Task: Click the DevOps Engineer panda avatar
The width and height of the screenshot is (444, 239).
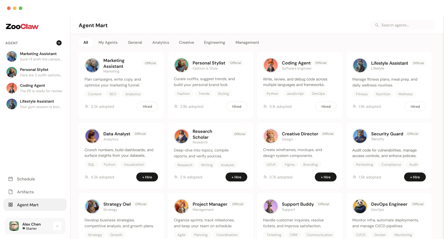Action: coord(360,206)
